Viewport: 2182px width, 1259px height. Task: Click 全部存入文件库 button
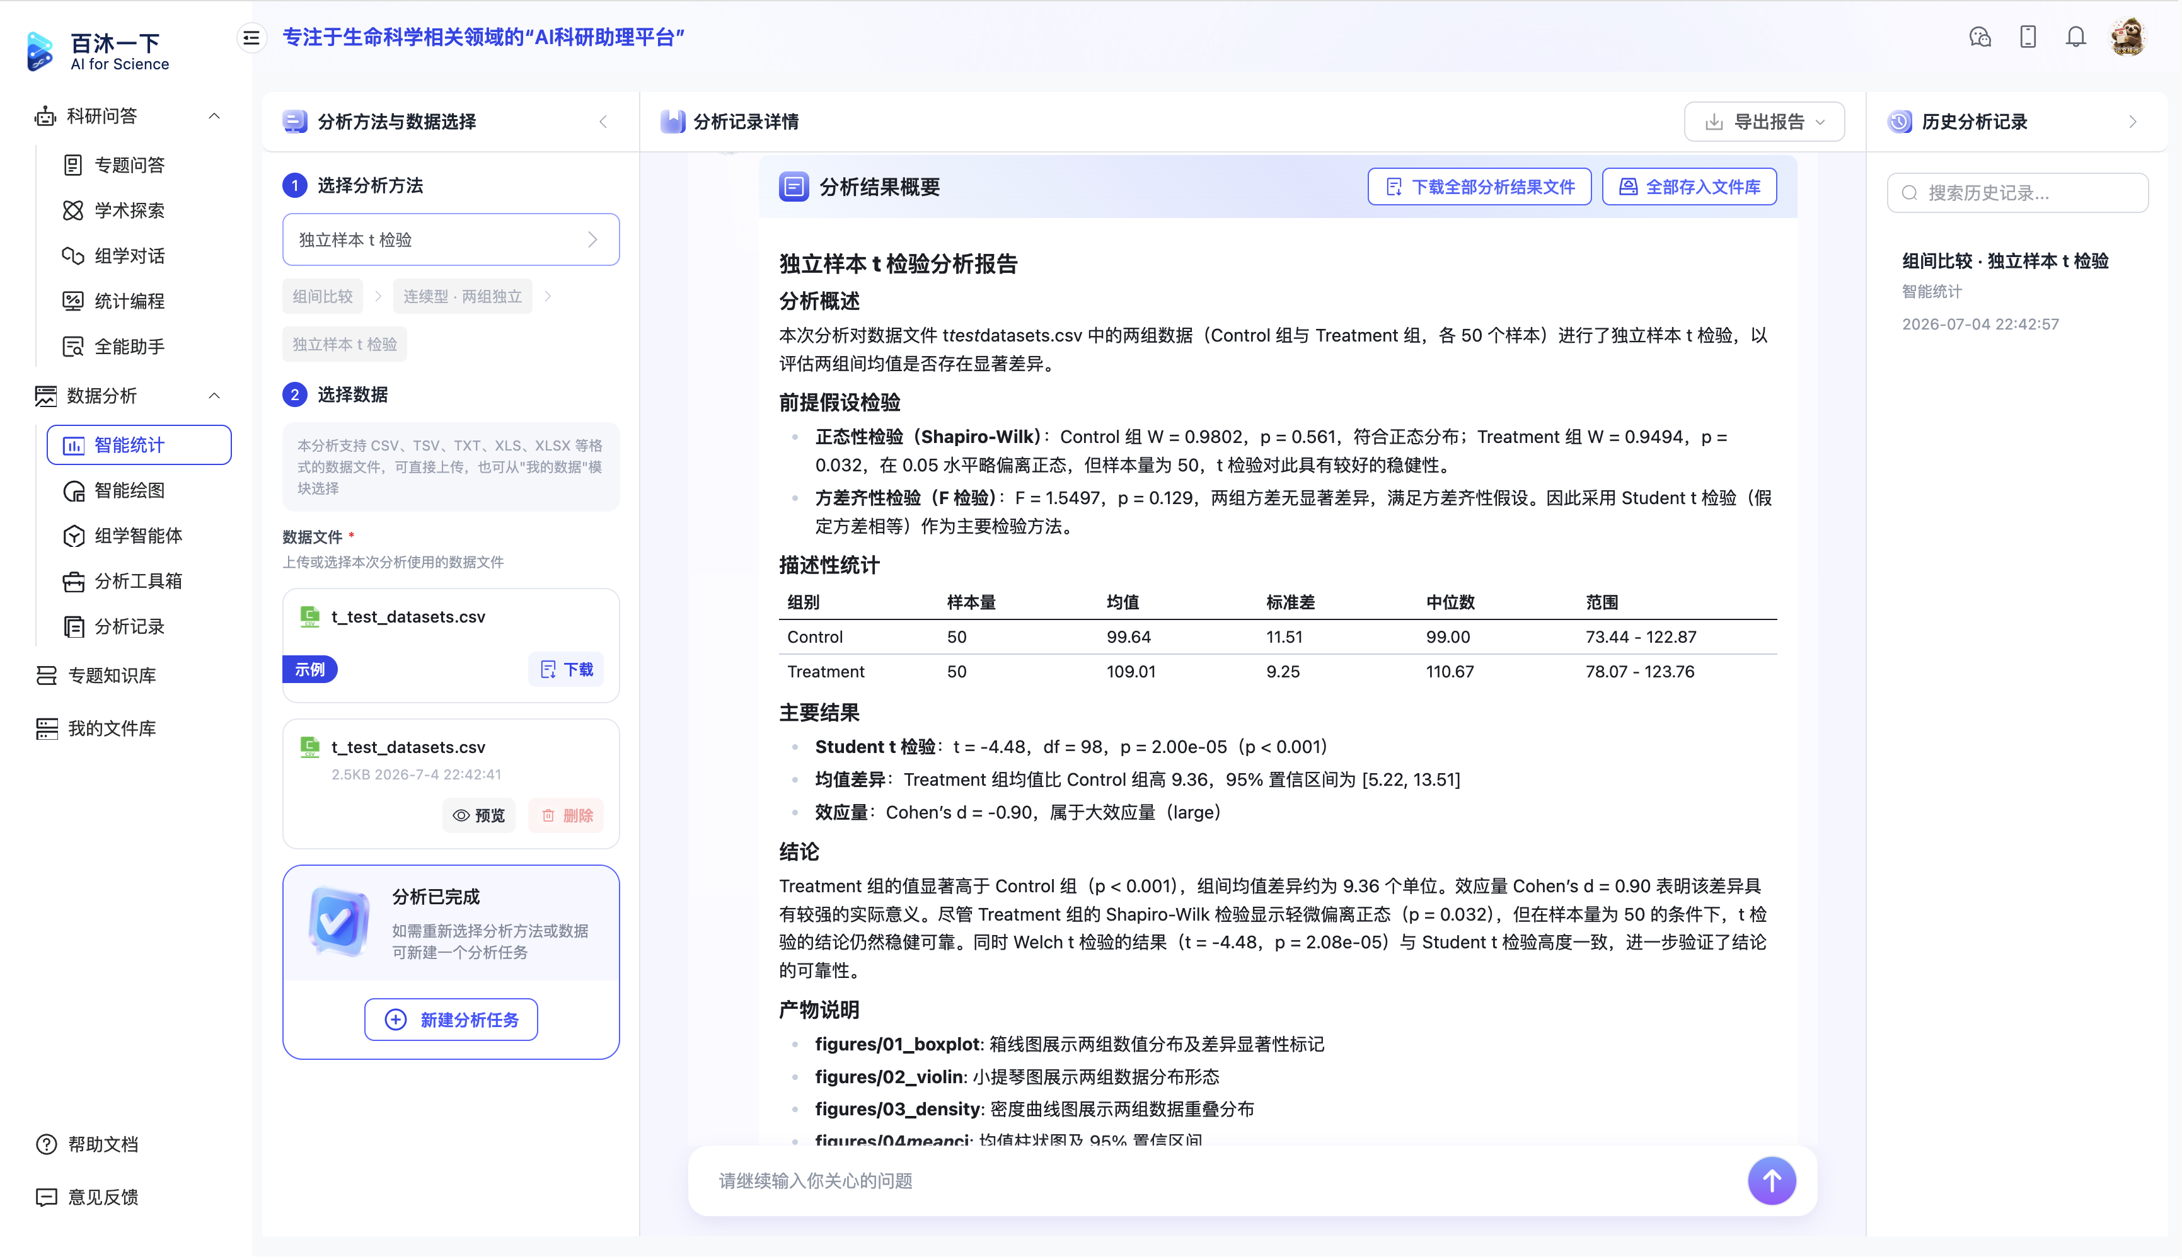(1689, 187)
